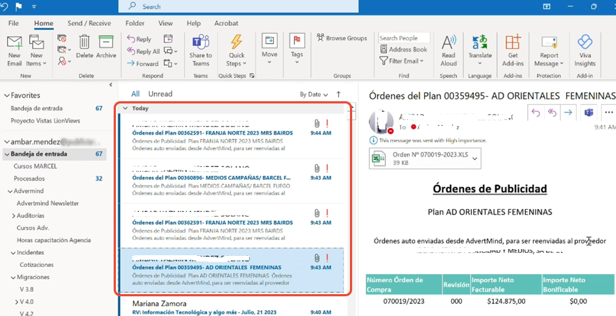Screen dimensions: 616x316
Task: Open the Filter Email dropdown
Action: tap(402, 61)
